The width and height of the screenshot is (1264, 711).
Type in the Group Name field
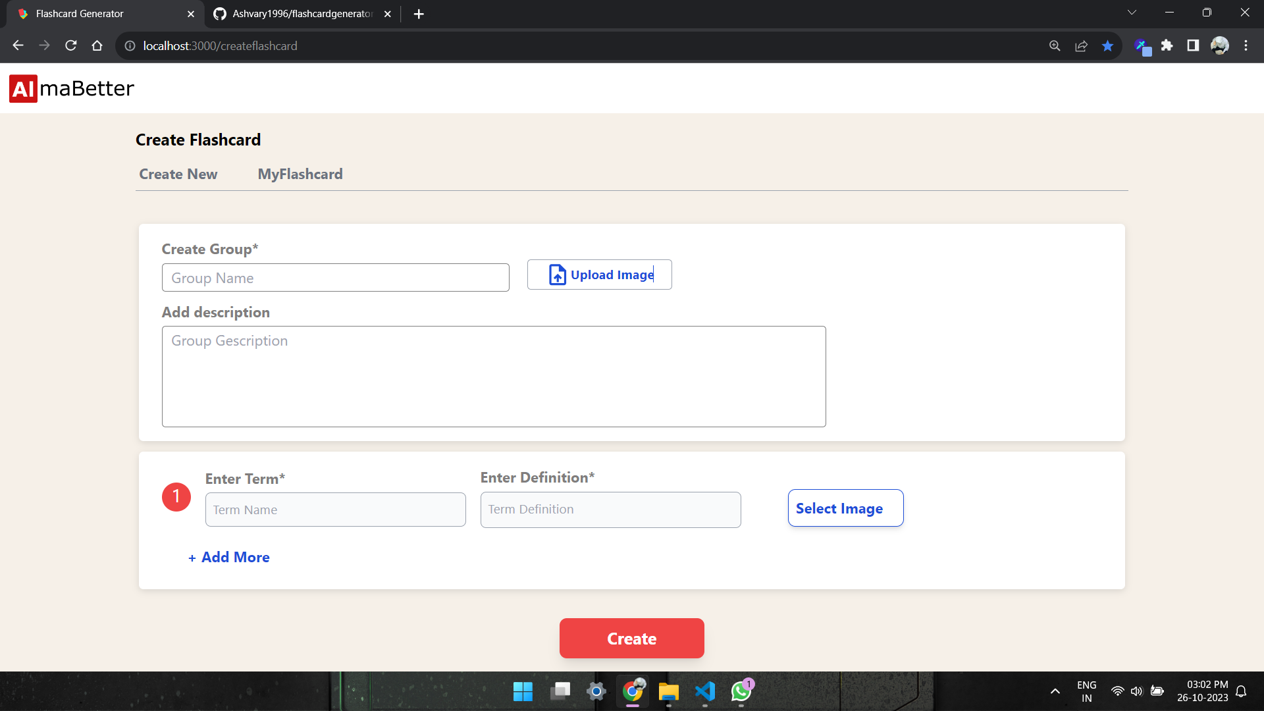pyautogui.click(x=336, y=277)
